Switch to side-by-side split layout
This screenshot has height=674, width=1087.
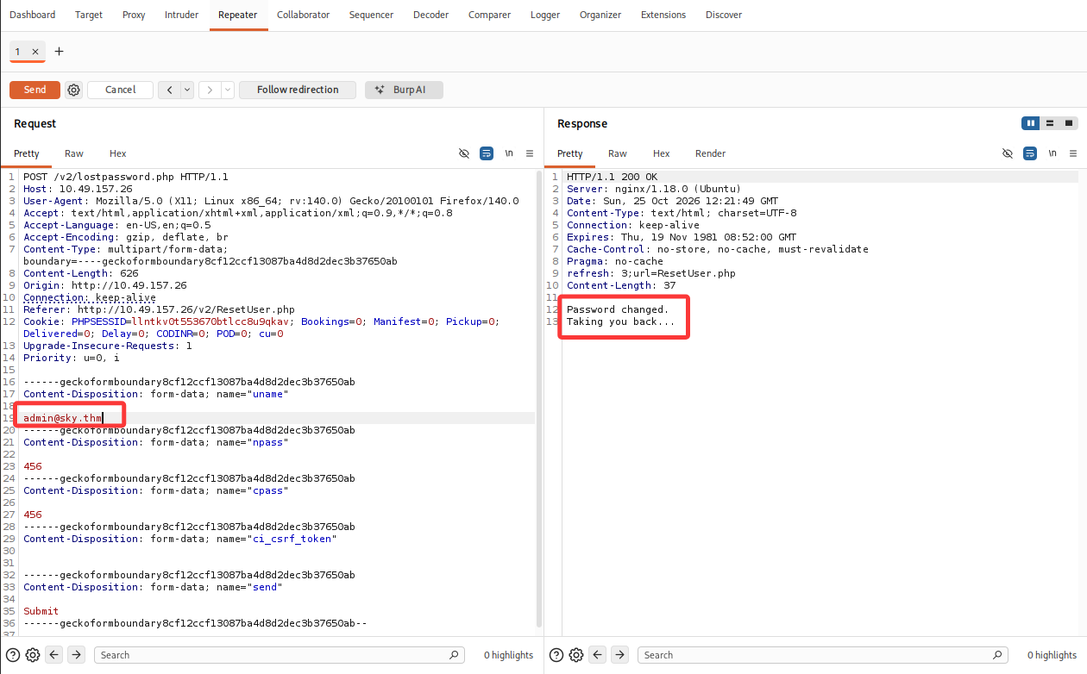(1030, 123)
